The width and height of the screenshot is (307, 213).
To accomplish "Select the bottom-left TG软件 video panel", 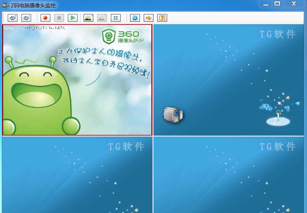I will coord(77,174).
